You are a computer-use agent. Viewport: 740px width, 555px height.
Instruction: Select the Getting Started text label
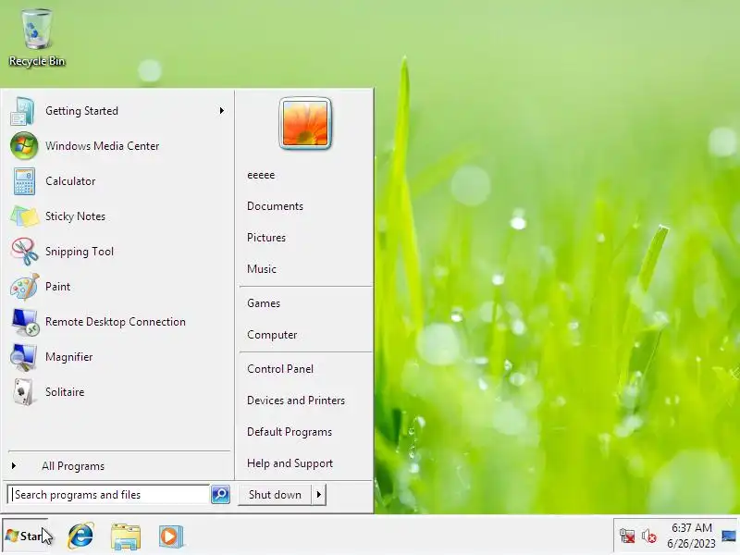tap(81, 111)
